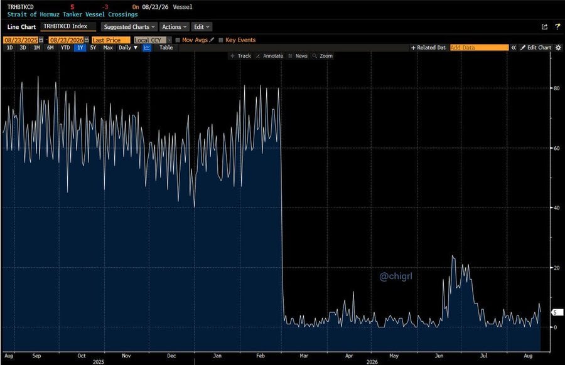This screenshot has height=365, width=565.
Task: Open the export/share chart icon
Action: point(544,27)
